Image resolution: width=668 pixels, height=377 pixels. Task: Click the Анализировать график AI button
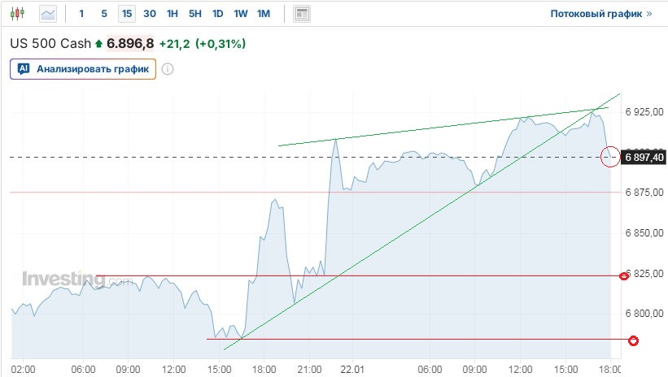pos(83,69)
